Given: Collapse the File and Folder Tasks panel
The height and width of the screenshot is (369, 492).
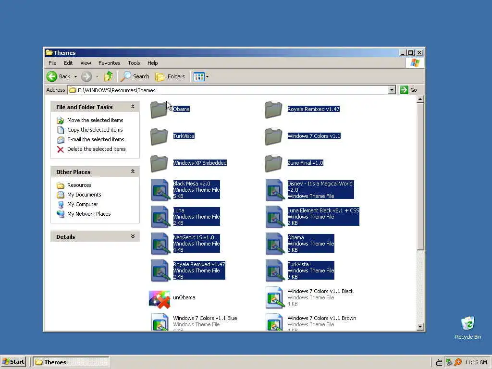Looking at the screenshot, I should 133,107.
